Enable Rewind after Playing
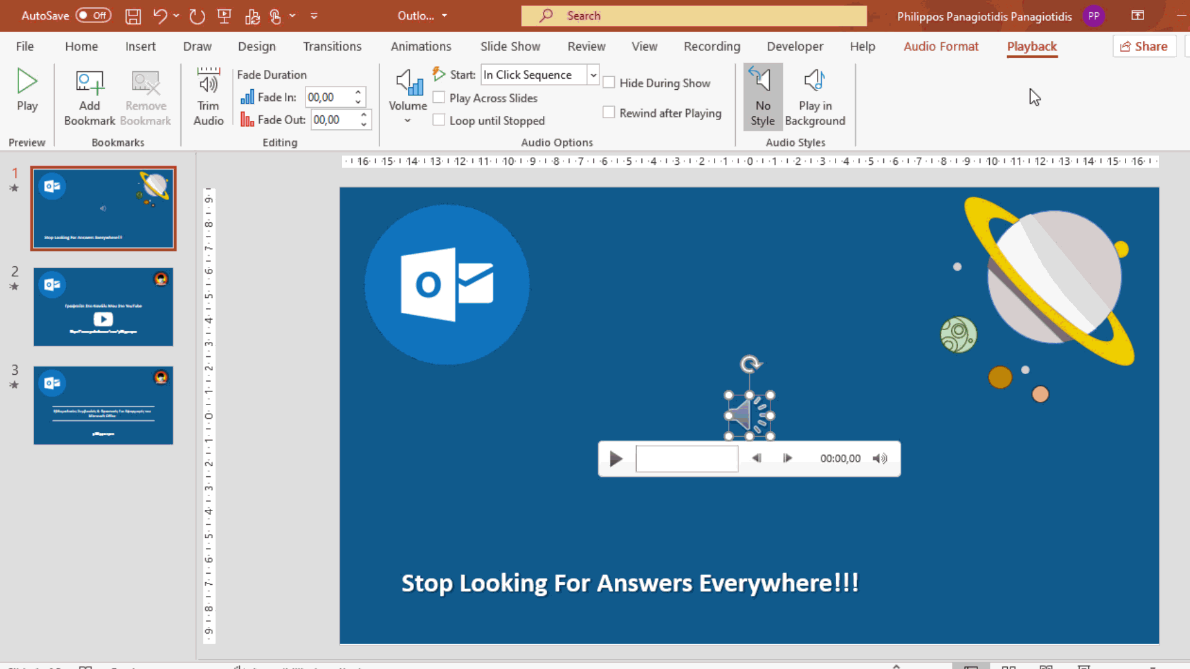This screenshot has width=1190, height=669. [x=609, y=112]
